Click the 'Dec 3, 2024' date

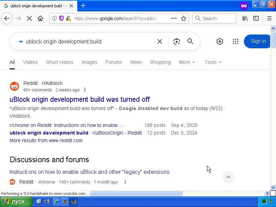(184, 133)
